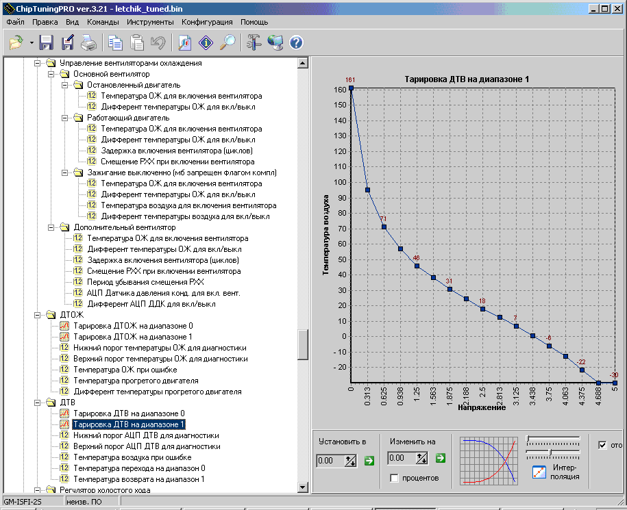Click the blue question mark help icon

[296, 43]
